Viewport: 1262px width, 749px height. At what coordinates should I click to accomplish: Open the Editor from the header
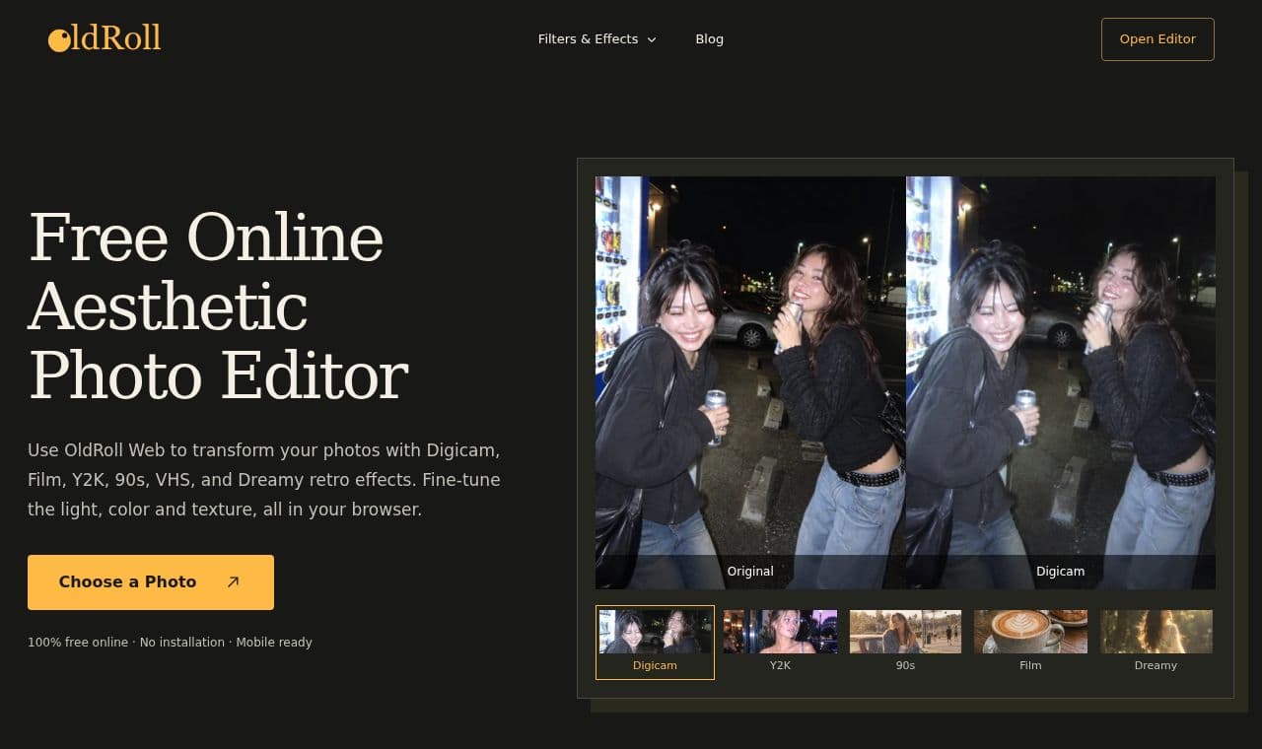pos(1157,39)
